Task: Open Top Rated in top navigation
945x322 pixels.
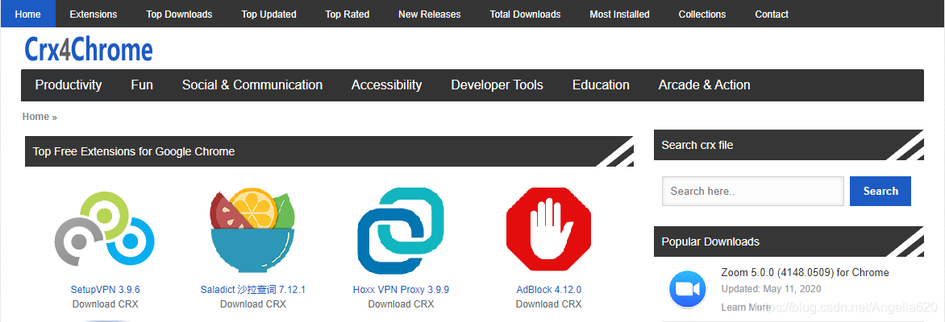Action: [x=348, y=14]
